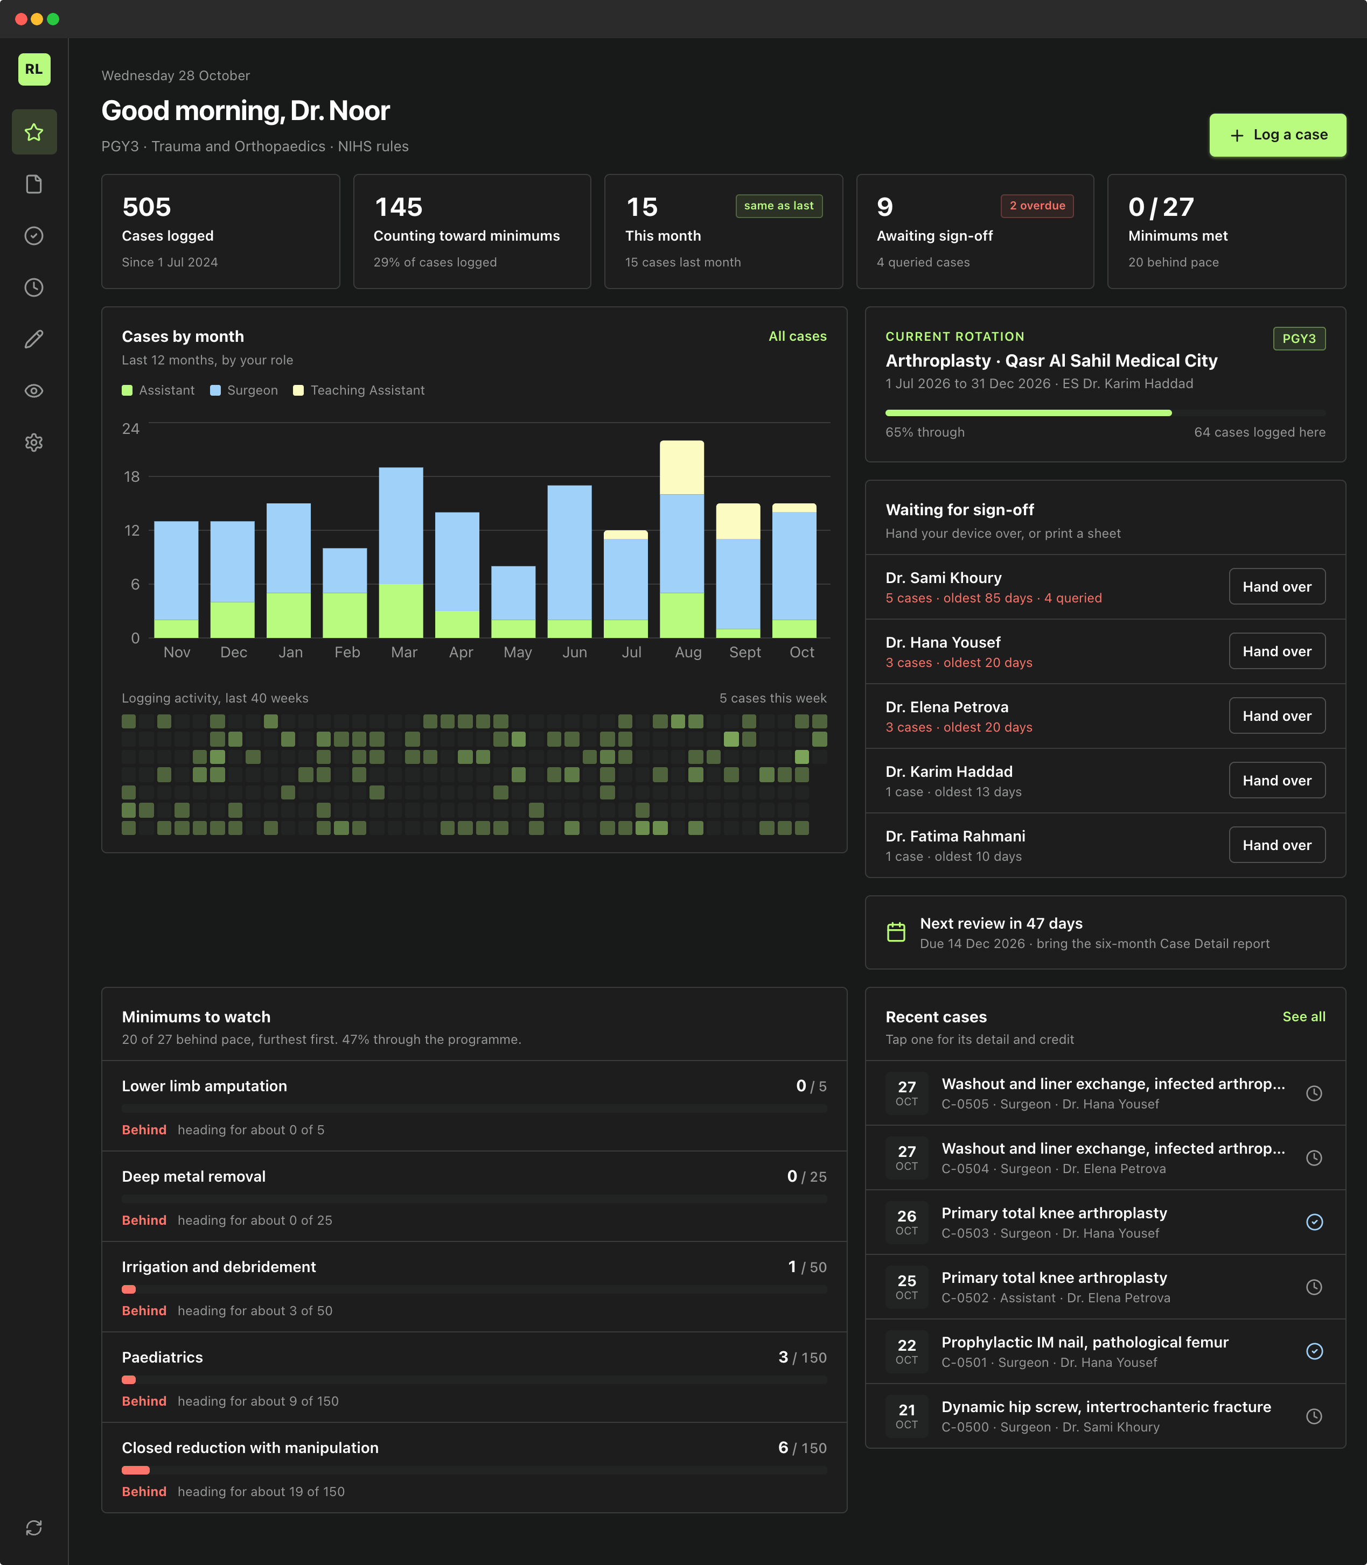Hand over to Dr. Elena Petrova
The width and height of the screenshot is (1367, 1565).
(1276, 716)
